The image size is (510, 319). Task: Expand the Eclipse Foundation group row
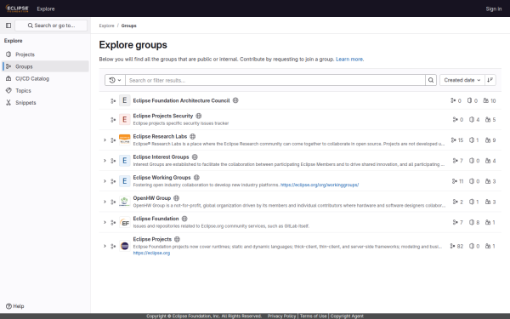tap(105, 222)
